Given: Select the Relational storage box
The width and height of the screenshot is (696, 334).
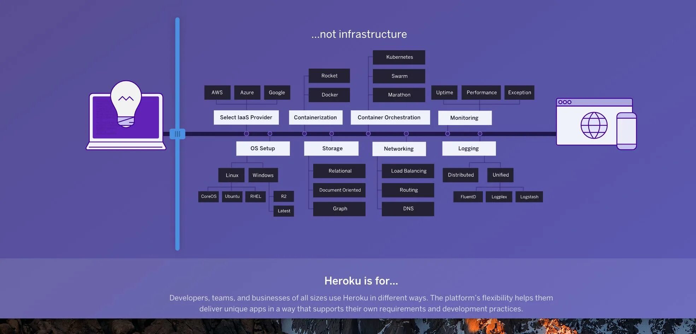Looking at the screenshot, I should (339, 171).
